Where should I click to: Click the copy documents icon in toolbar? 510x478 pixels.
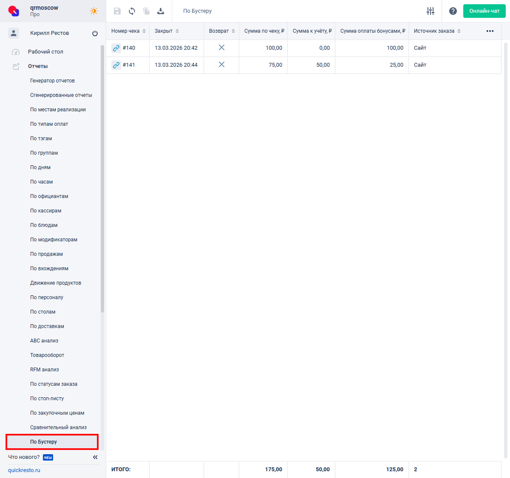[146, 11]
